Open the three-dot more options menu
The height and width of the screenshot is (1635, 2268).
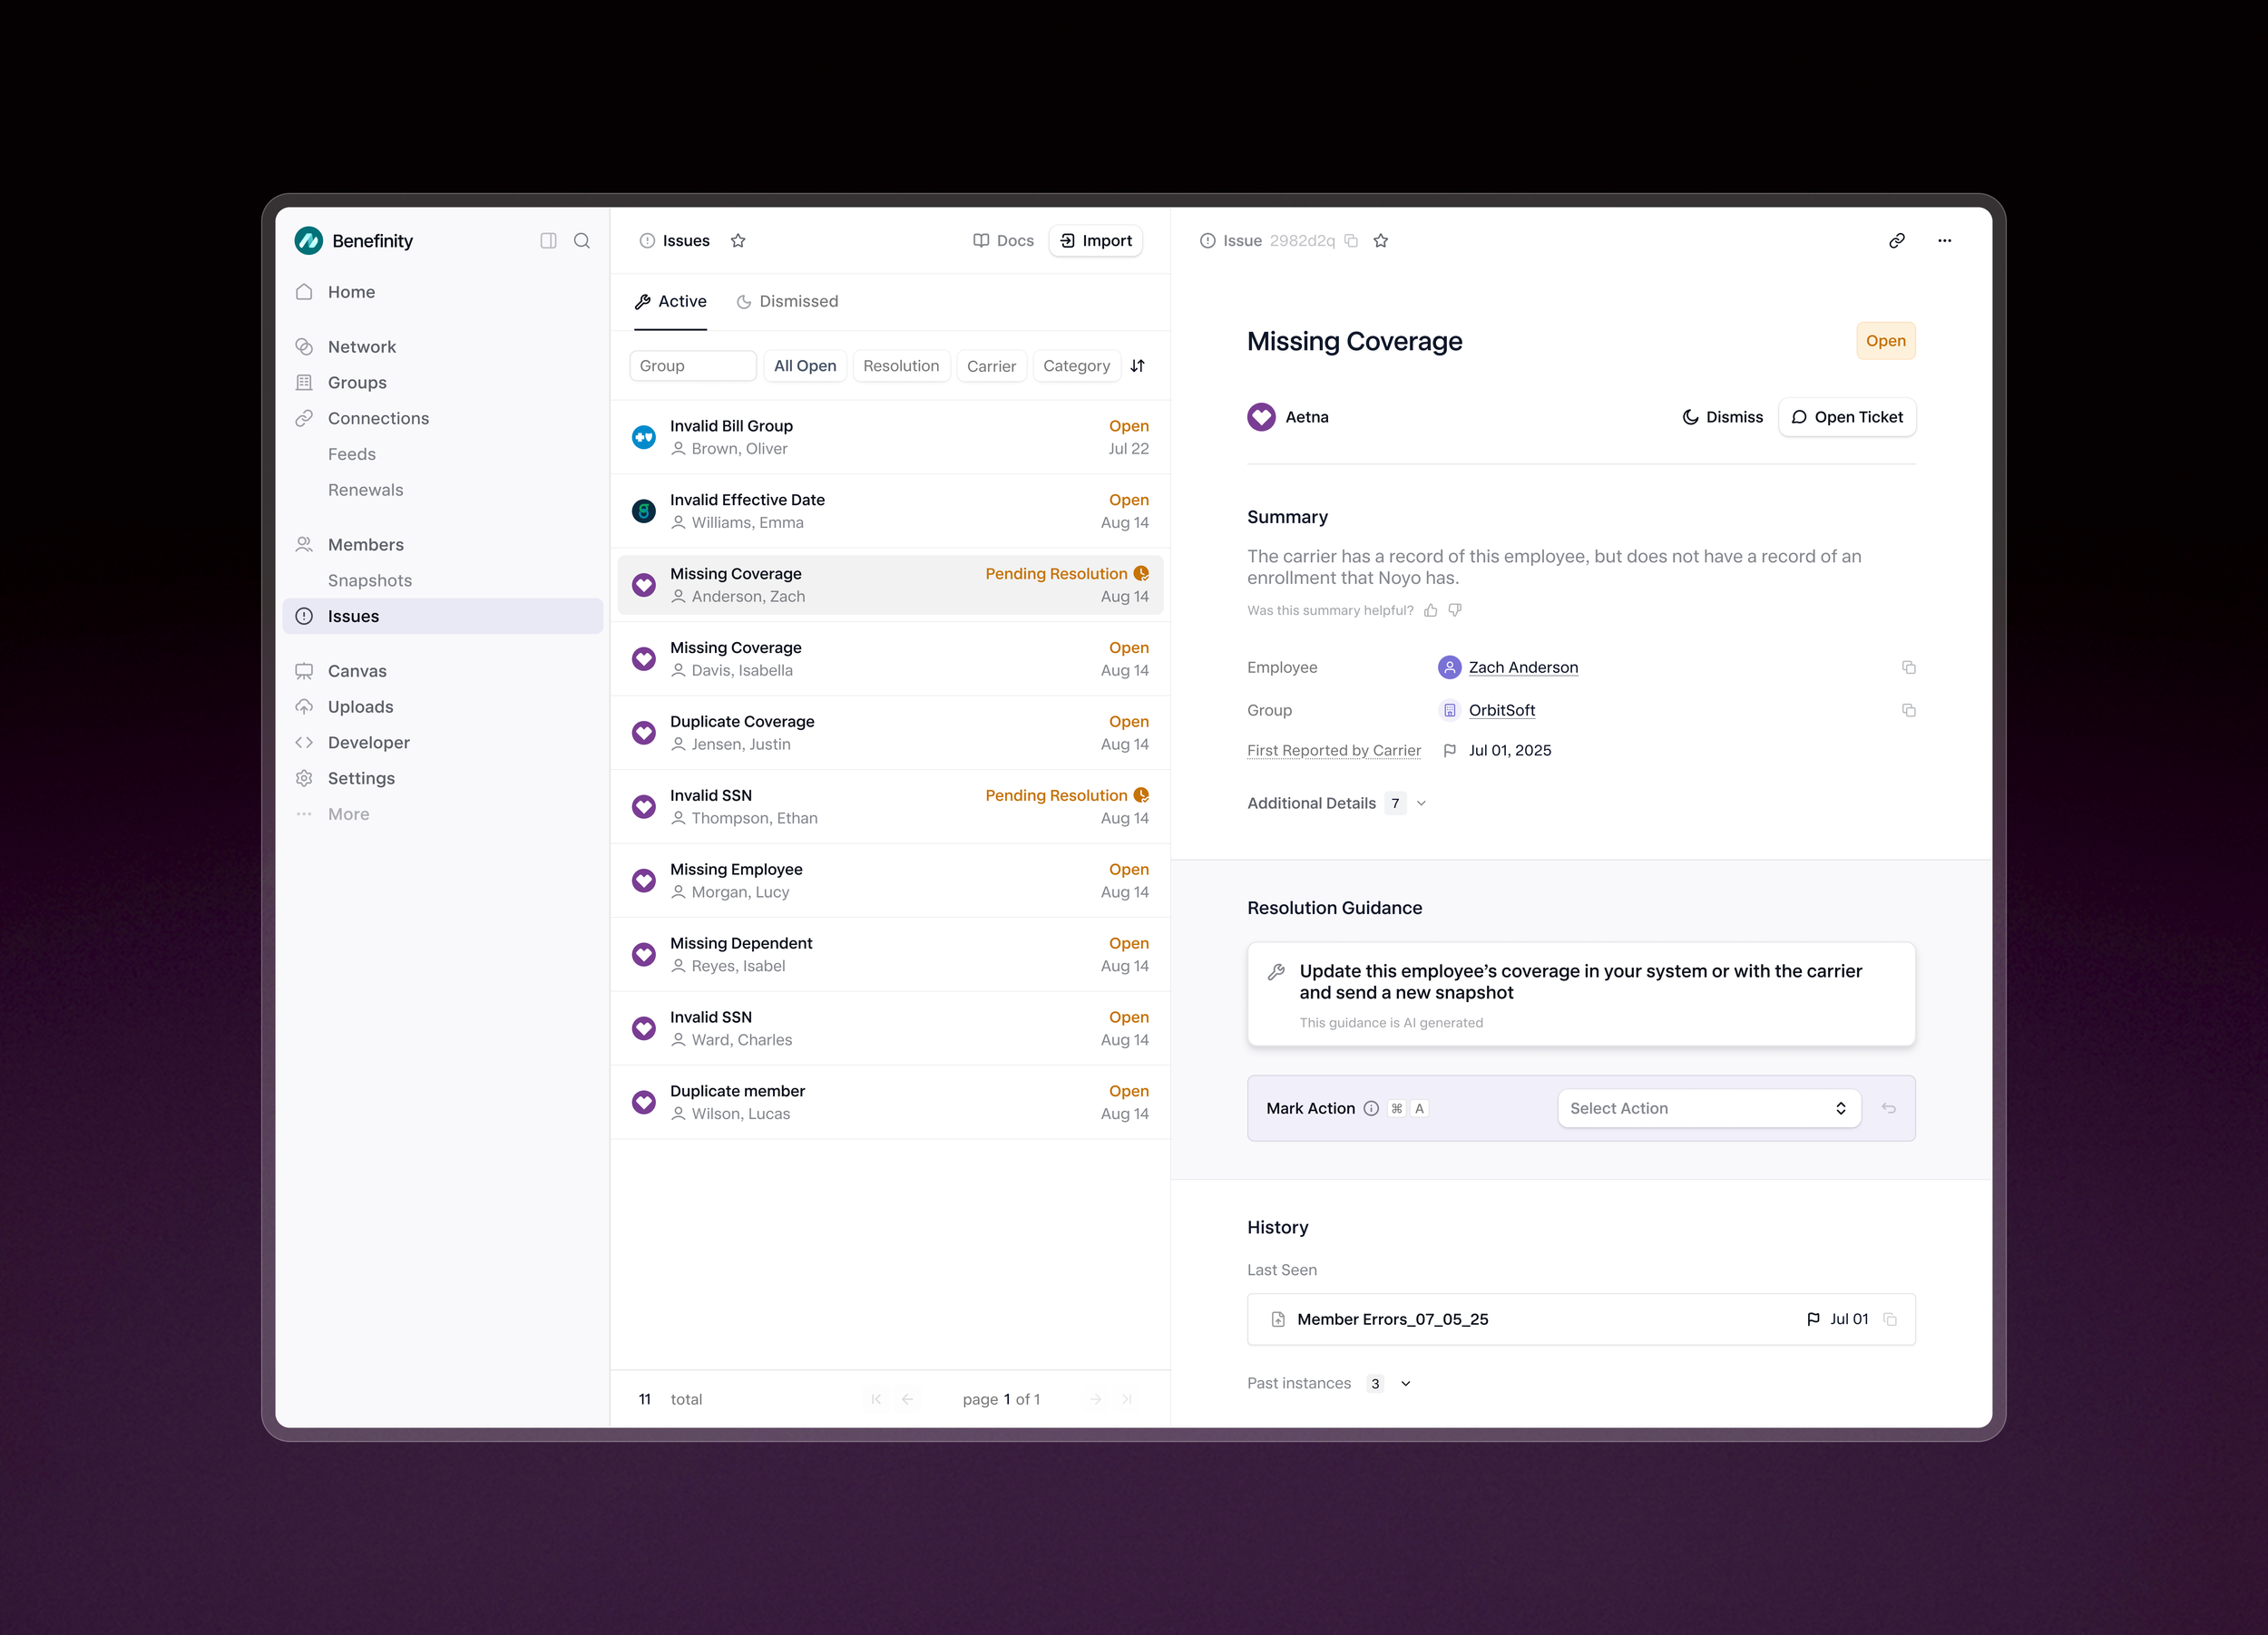[1944, 241]
